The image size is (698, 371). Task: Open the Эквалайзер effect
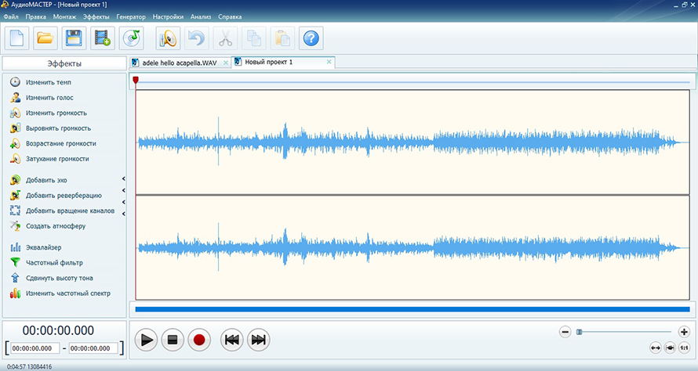click(x=43, y=247)
